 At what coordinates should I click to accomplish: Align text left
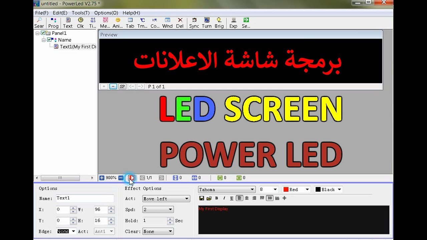[x=239, y=198]
